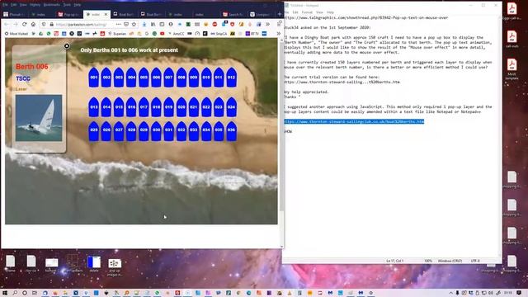Image resolution: width=528 pixels, height=297 pixels.
Task: Click berth boat 024
Action: pos(231,106)
